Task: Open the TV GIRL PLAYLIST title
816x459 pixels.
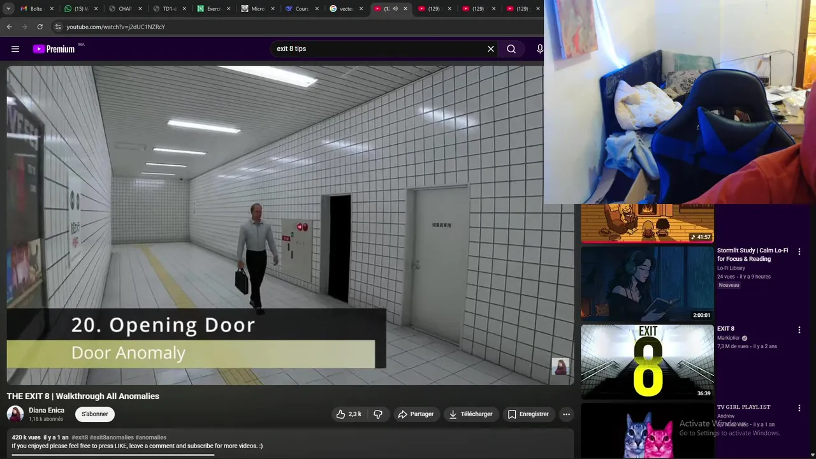Action: (744, 407)
